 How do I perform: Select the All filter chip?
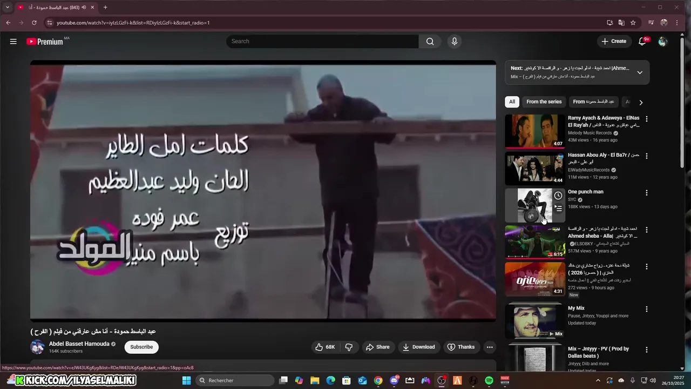pyautogui.click(x=512, y=102)
